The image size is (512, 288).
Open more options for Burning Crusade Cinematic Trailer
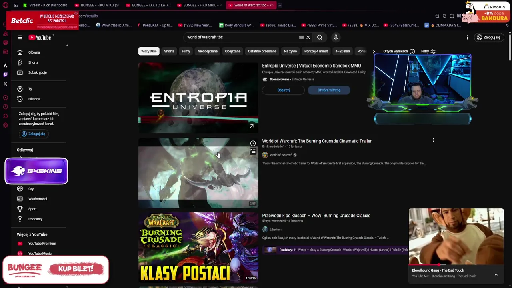coord(433,140)
